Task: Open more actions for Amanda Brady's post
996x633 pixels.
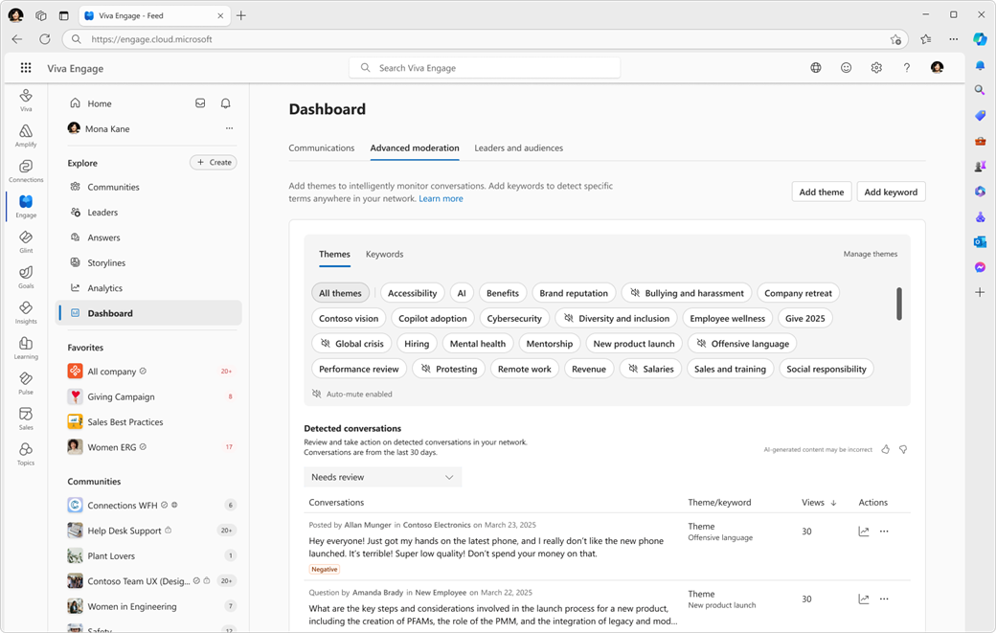Action: [883, 599]
